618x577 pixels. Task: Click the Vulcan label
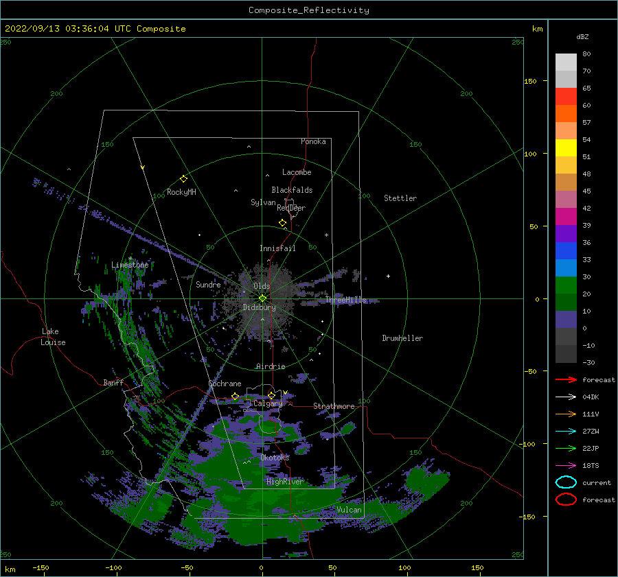pos(349,510)
